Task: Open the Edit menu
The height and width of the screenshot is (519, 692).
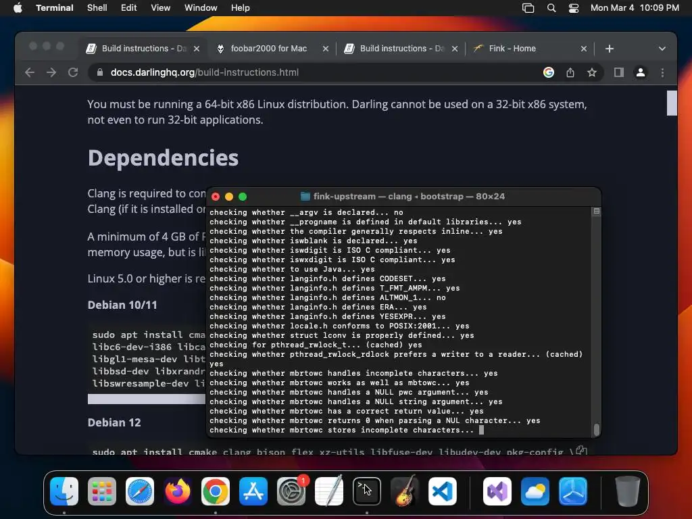Action: (129, 8)
